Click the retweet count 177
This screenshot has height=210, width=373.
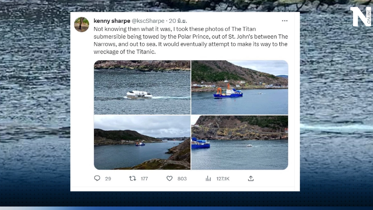coord(144,179)
